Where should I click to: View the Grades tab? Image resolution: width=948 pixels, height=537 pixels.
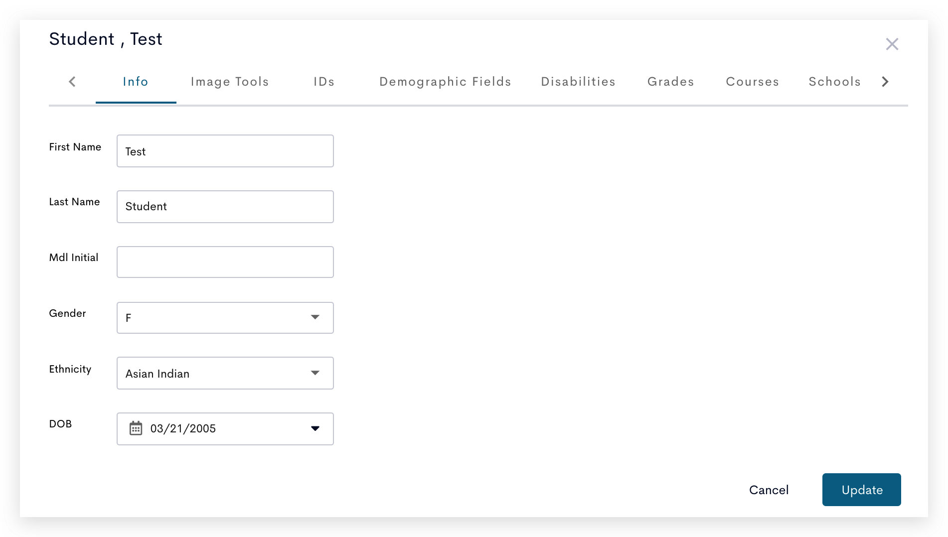point(670,82)
